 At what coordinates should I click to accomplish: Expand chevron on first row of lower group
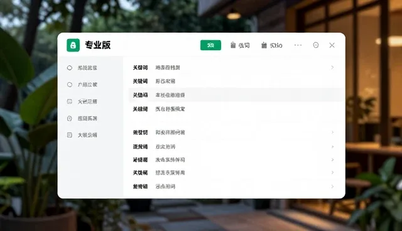332,132
